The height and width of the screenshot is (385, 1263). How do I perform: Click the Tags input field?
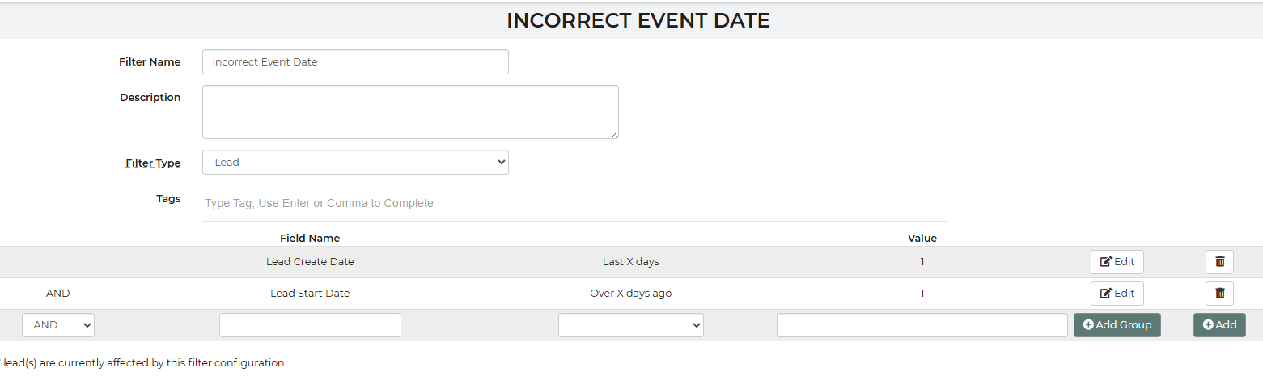point(574,203)
